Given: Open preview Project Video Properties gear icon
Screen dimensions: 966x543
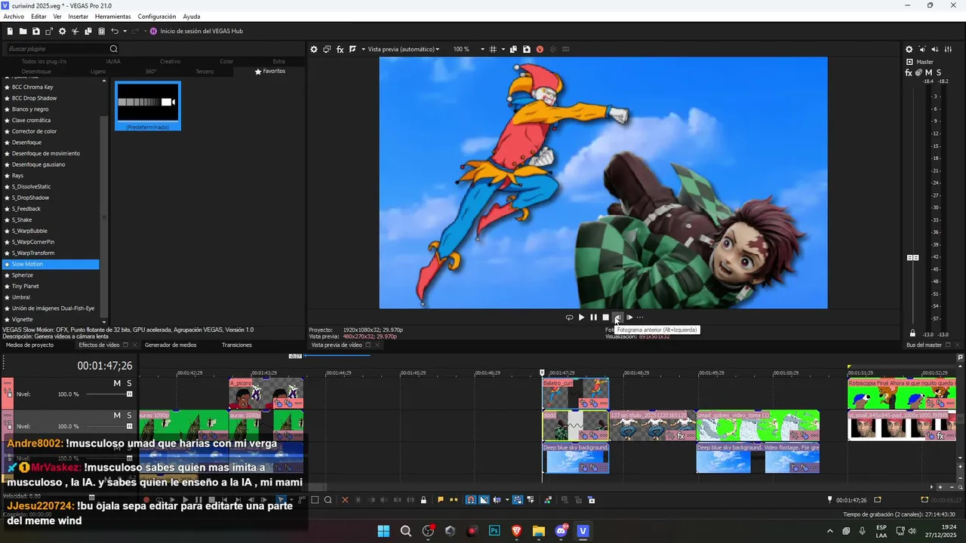Looking at the screenshot, I should [314, 49].
